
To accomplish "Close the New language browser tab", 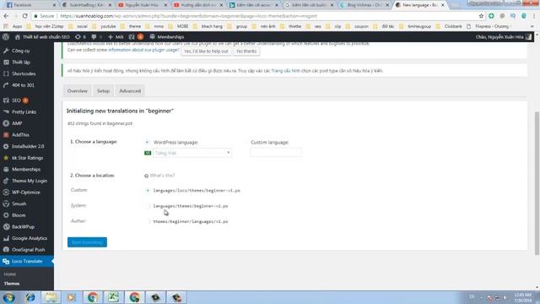I will pyautogui.click(x=443, y=5).
